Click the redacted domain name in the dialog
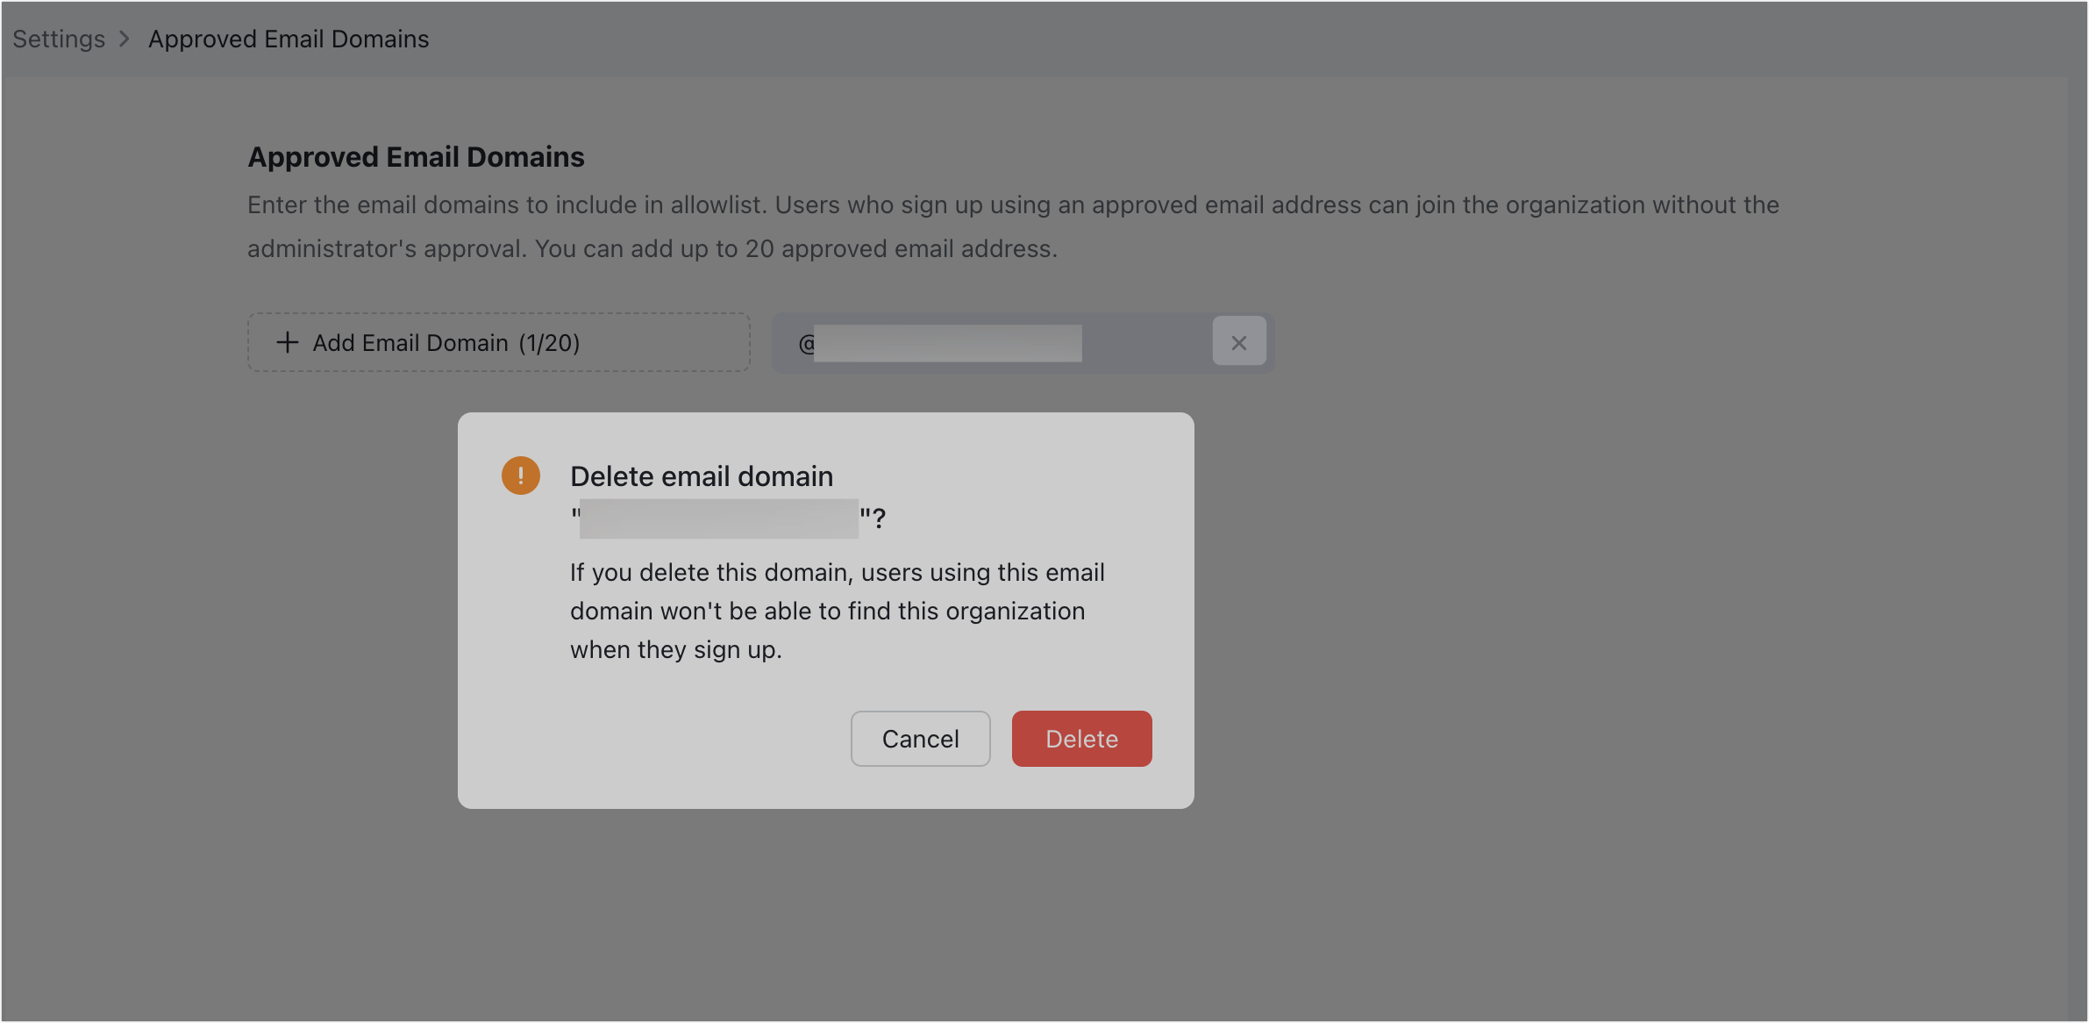The width and height of the screenshot is (2089, 1023). point(717,518)
